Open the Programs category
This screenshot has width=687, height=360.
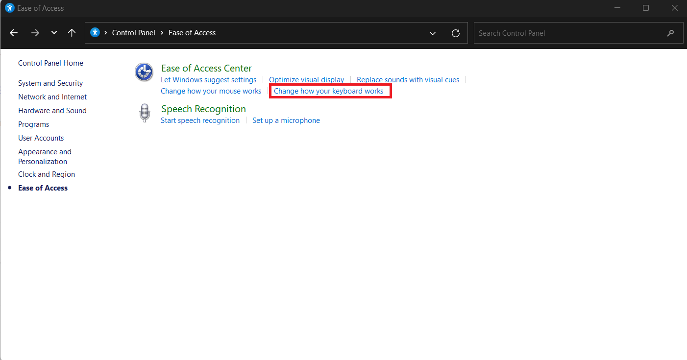click(34, 124)
